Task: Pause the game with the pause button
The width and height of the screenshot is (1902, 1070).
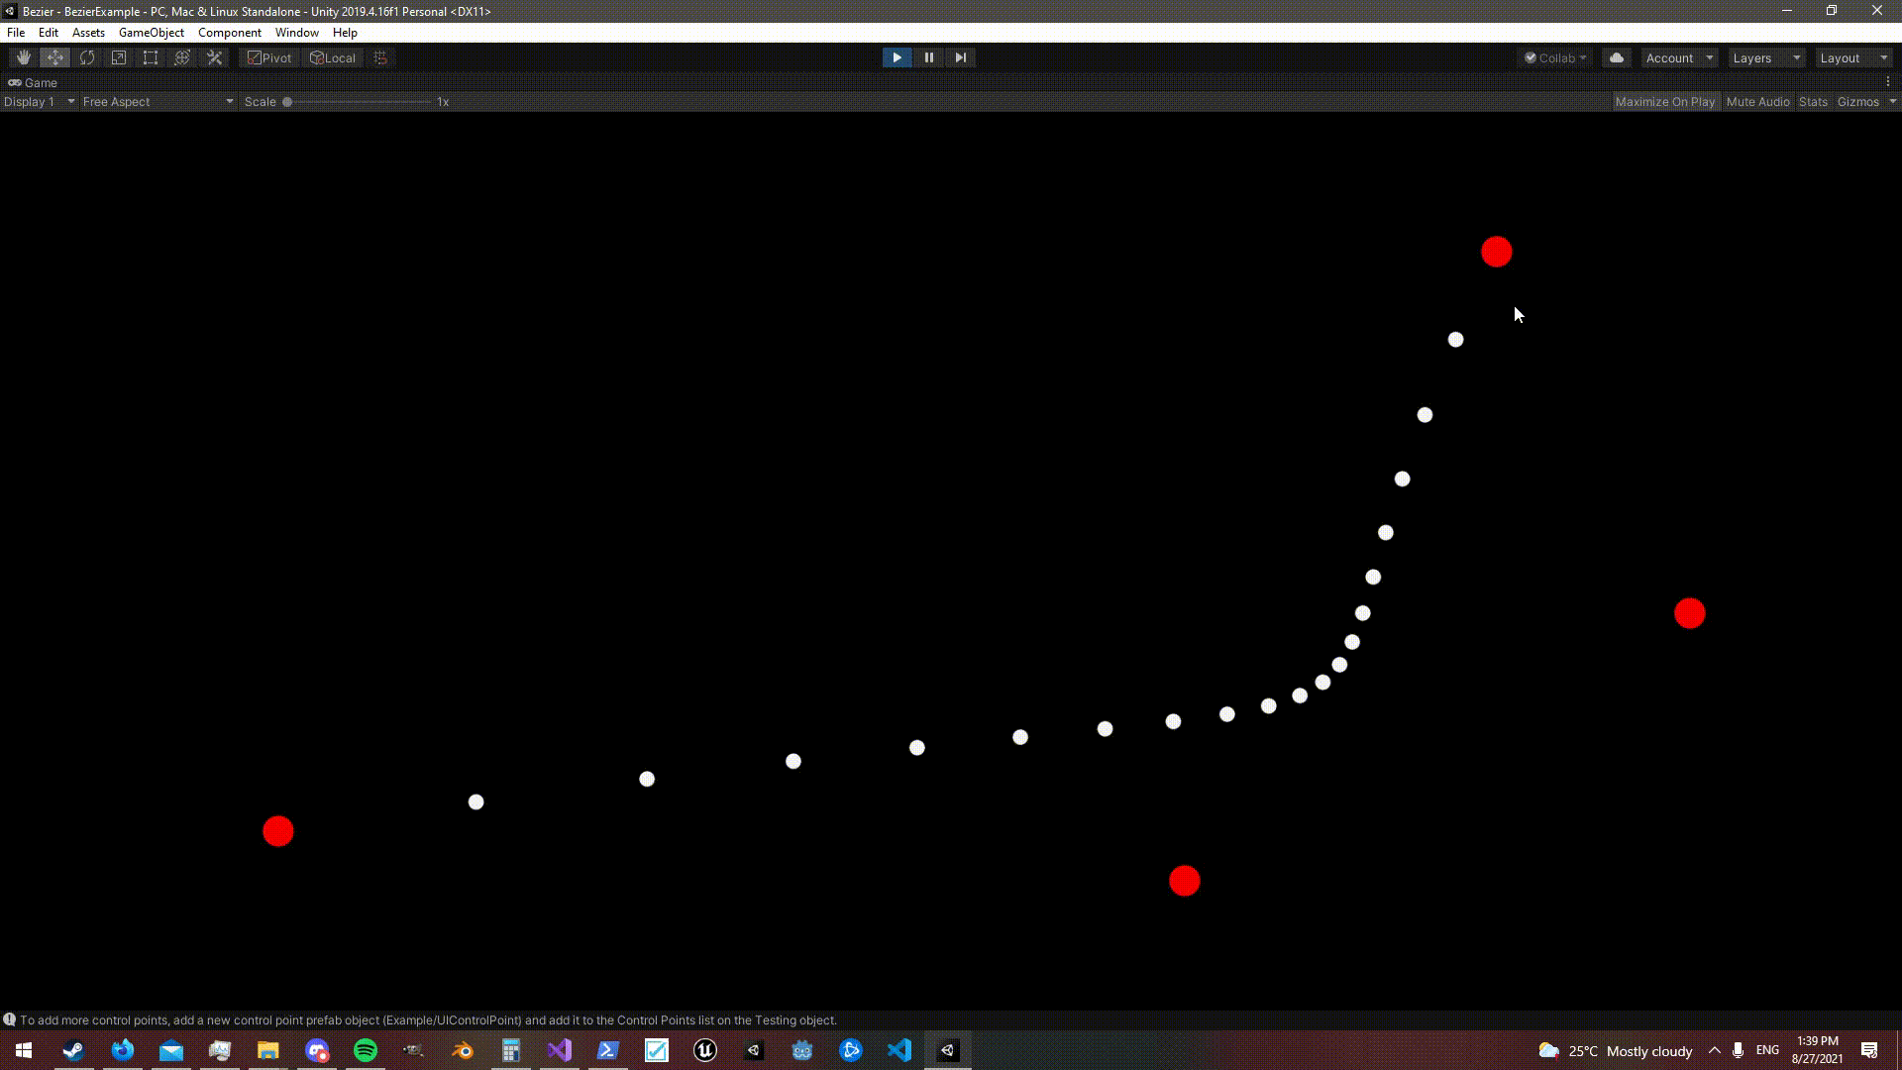Action: 928,57
